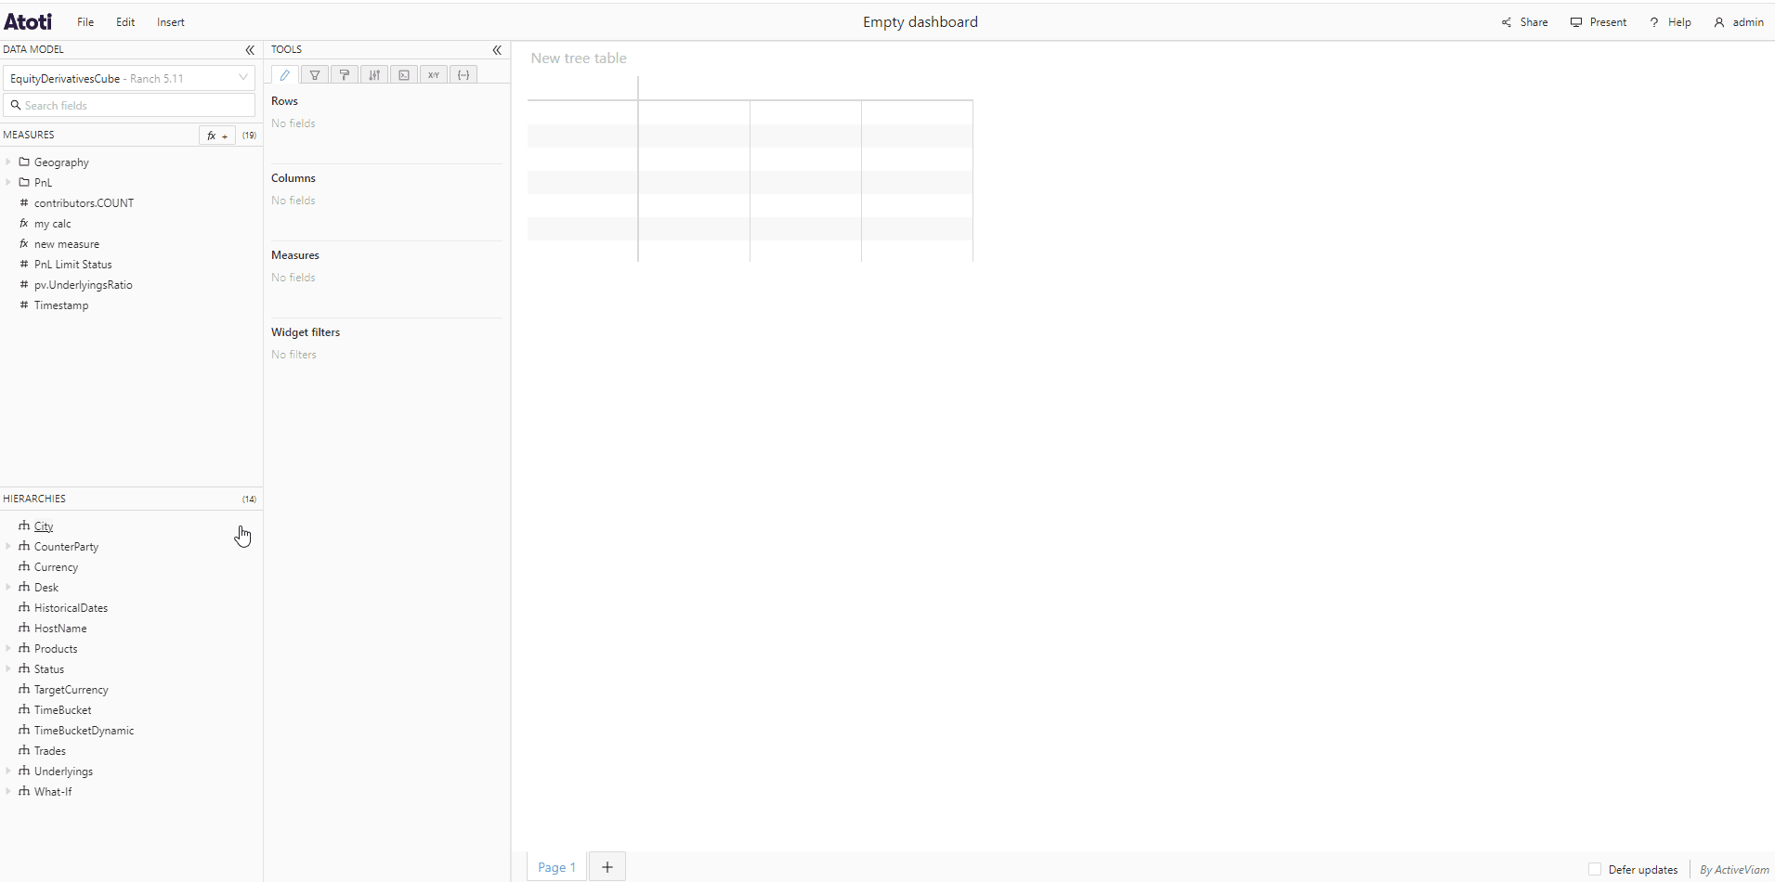The width and height of the screenshot is (1775, 882).
Task: Click the search magnifier icon
Action: (x=16, y=105)
